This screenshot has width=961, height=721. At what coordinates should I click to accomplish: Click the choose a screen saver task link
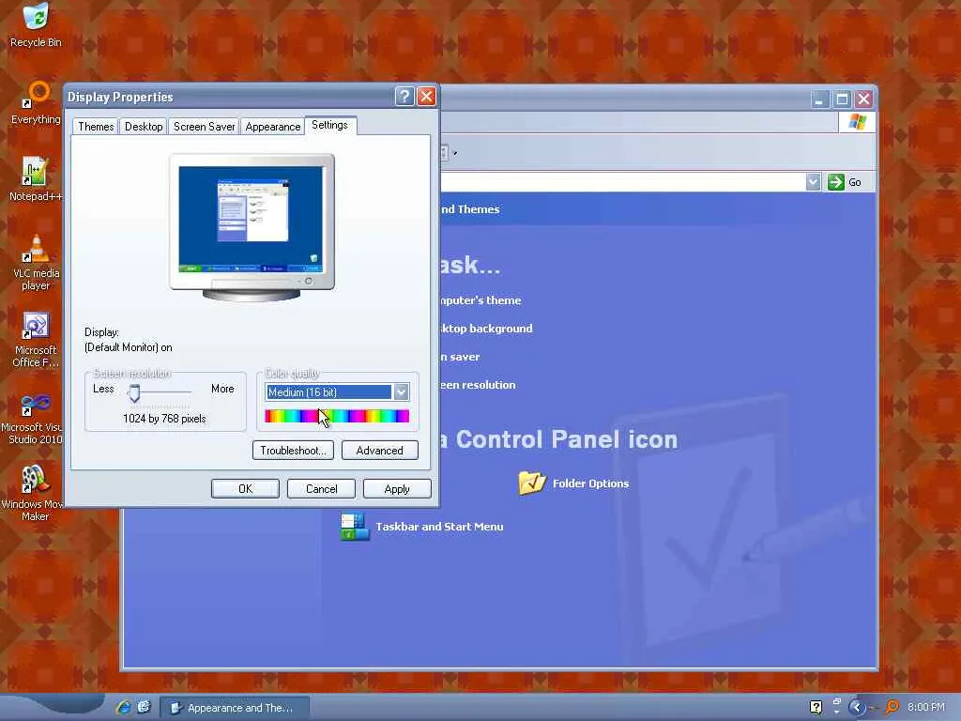point(460,357)
